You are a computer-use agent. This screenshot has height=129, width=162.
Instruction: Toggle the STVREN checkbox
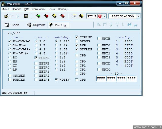pos(76,49)
